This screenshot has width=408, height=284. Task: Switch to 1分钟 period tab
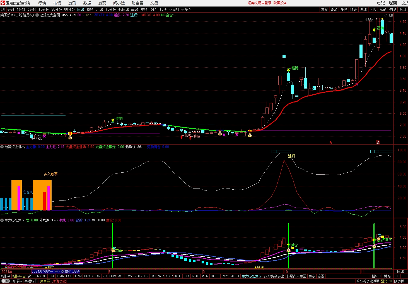pyautogui.click(x=21, y=9)
